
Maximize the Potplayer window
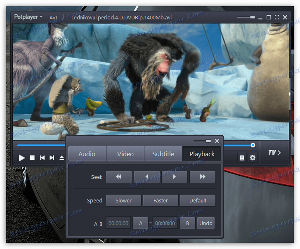click(x=269, y=17)
